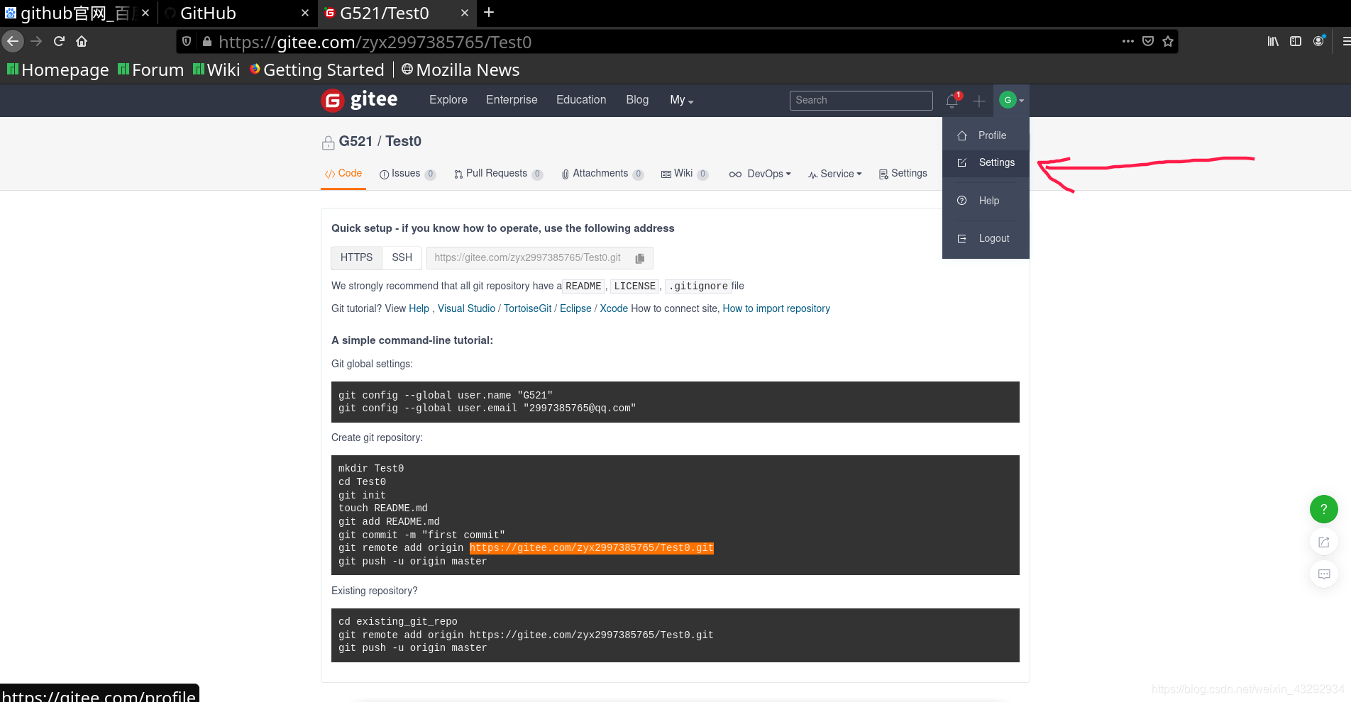Screen dimensions: 1351x702
Task: Open the Xcode tutorial link
Action: pos(614,308)
